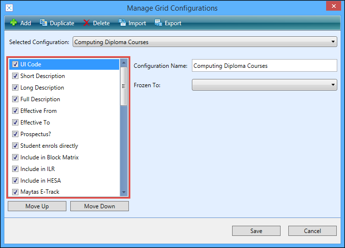
Task: Select the Include in HESA row text
Action: [x=41, y=181]
